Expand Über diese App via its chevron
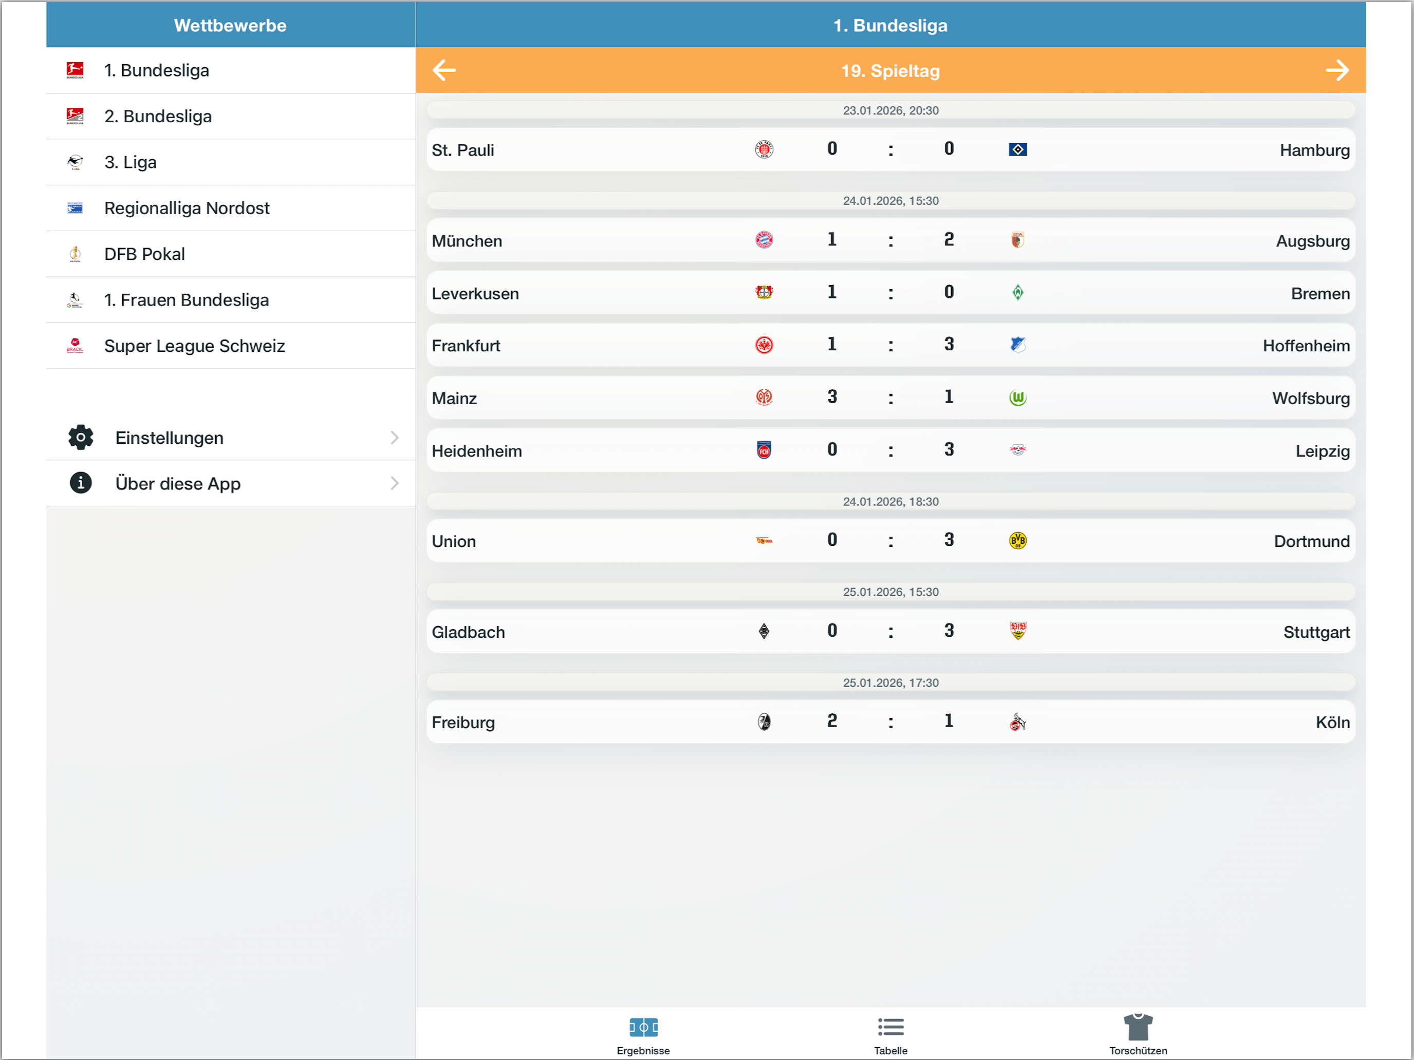 tap(395, 483)
